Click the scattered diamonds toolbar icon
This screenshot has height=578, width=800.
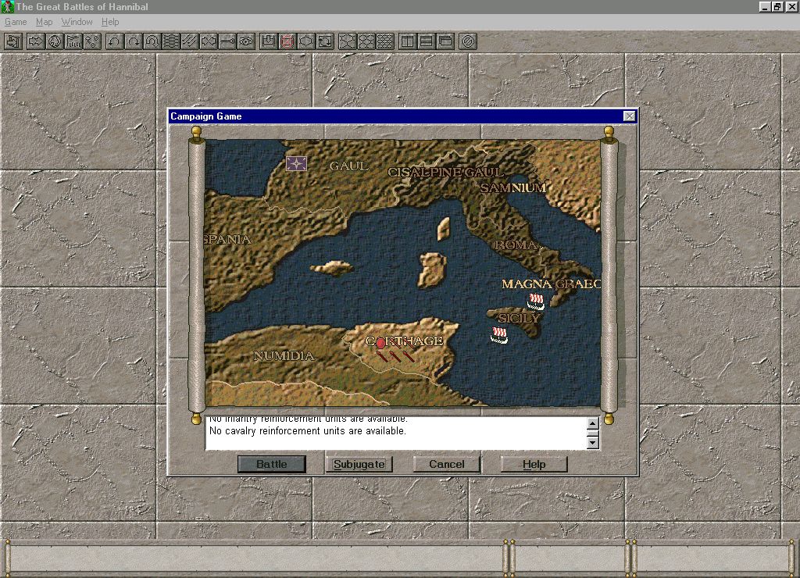click(x=92, y=41)
